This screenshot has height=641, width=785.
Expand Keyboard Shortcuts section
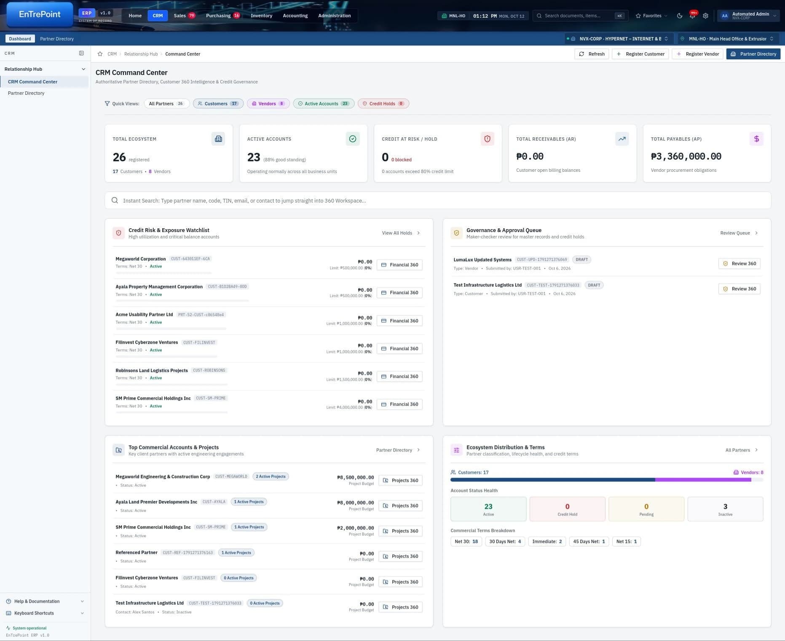(45, 613)
